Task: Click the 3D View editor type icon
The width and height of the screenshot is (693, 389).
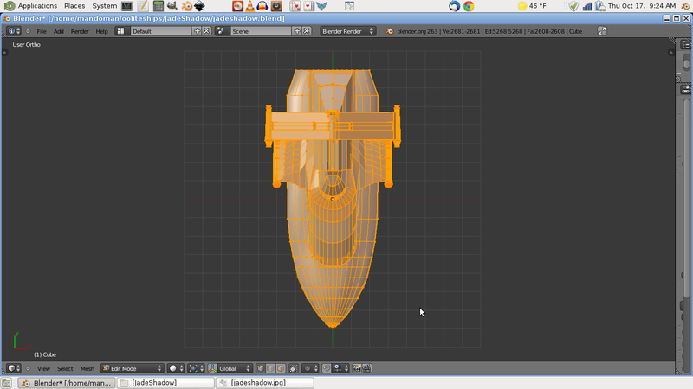Action: click(x=14, y=368)
